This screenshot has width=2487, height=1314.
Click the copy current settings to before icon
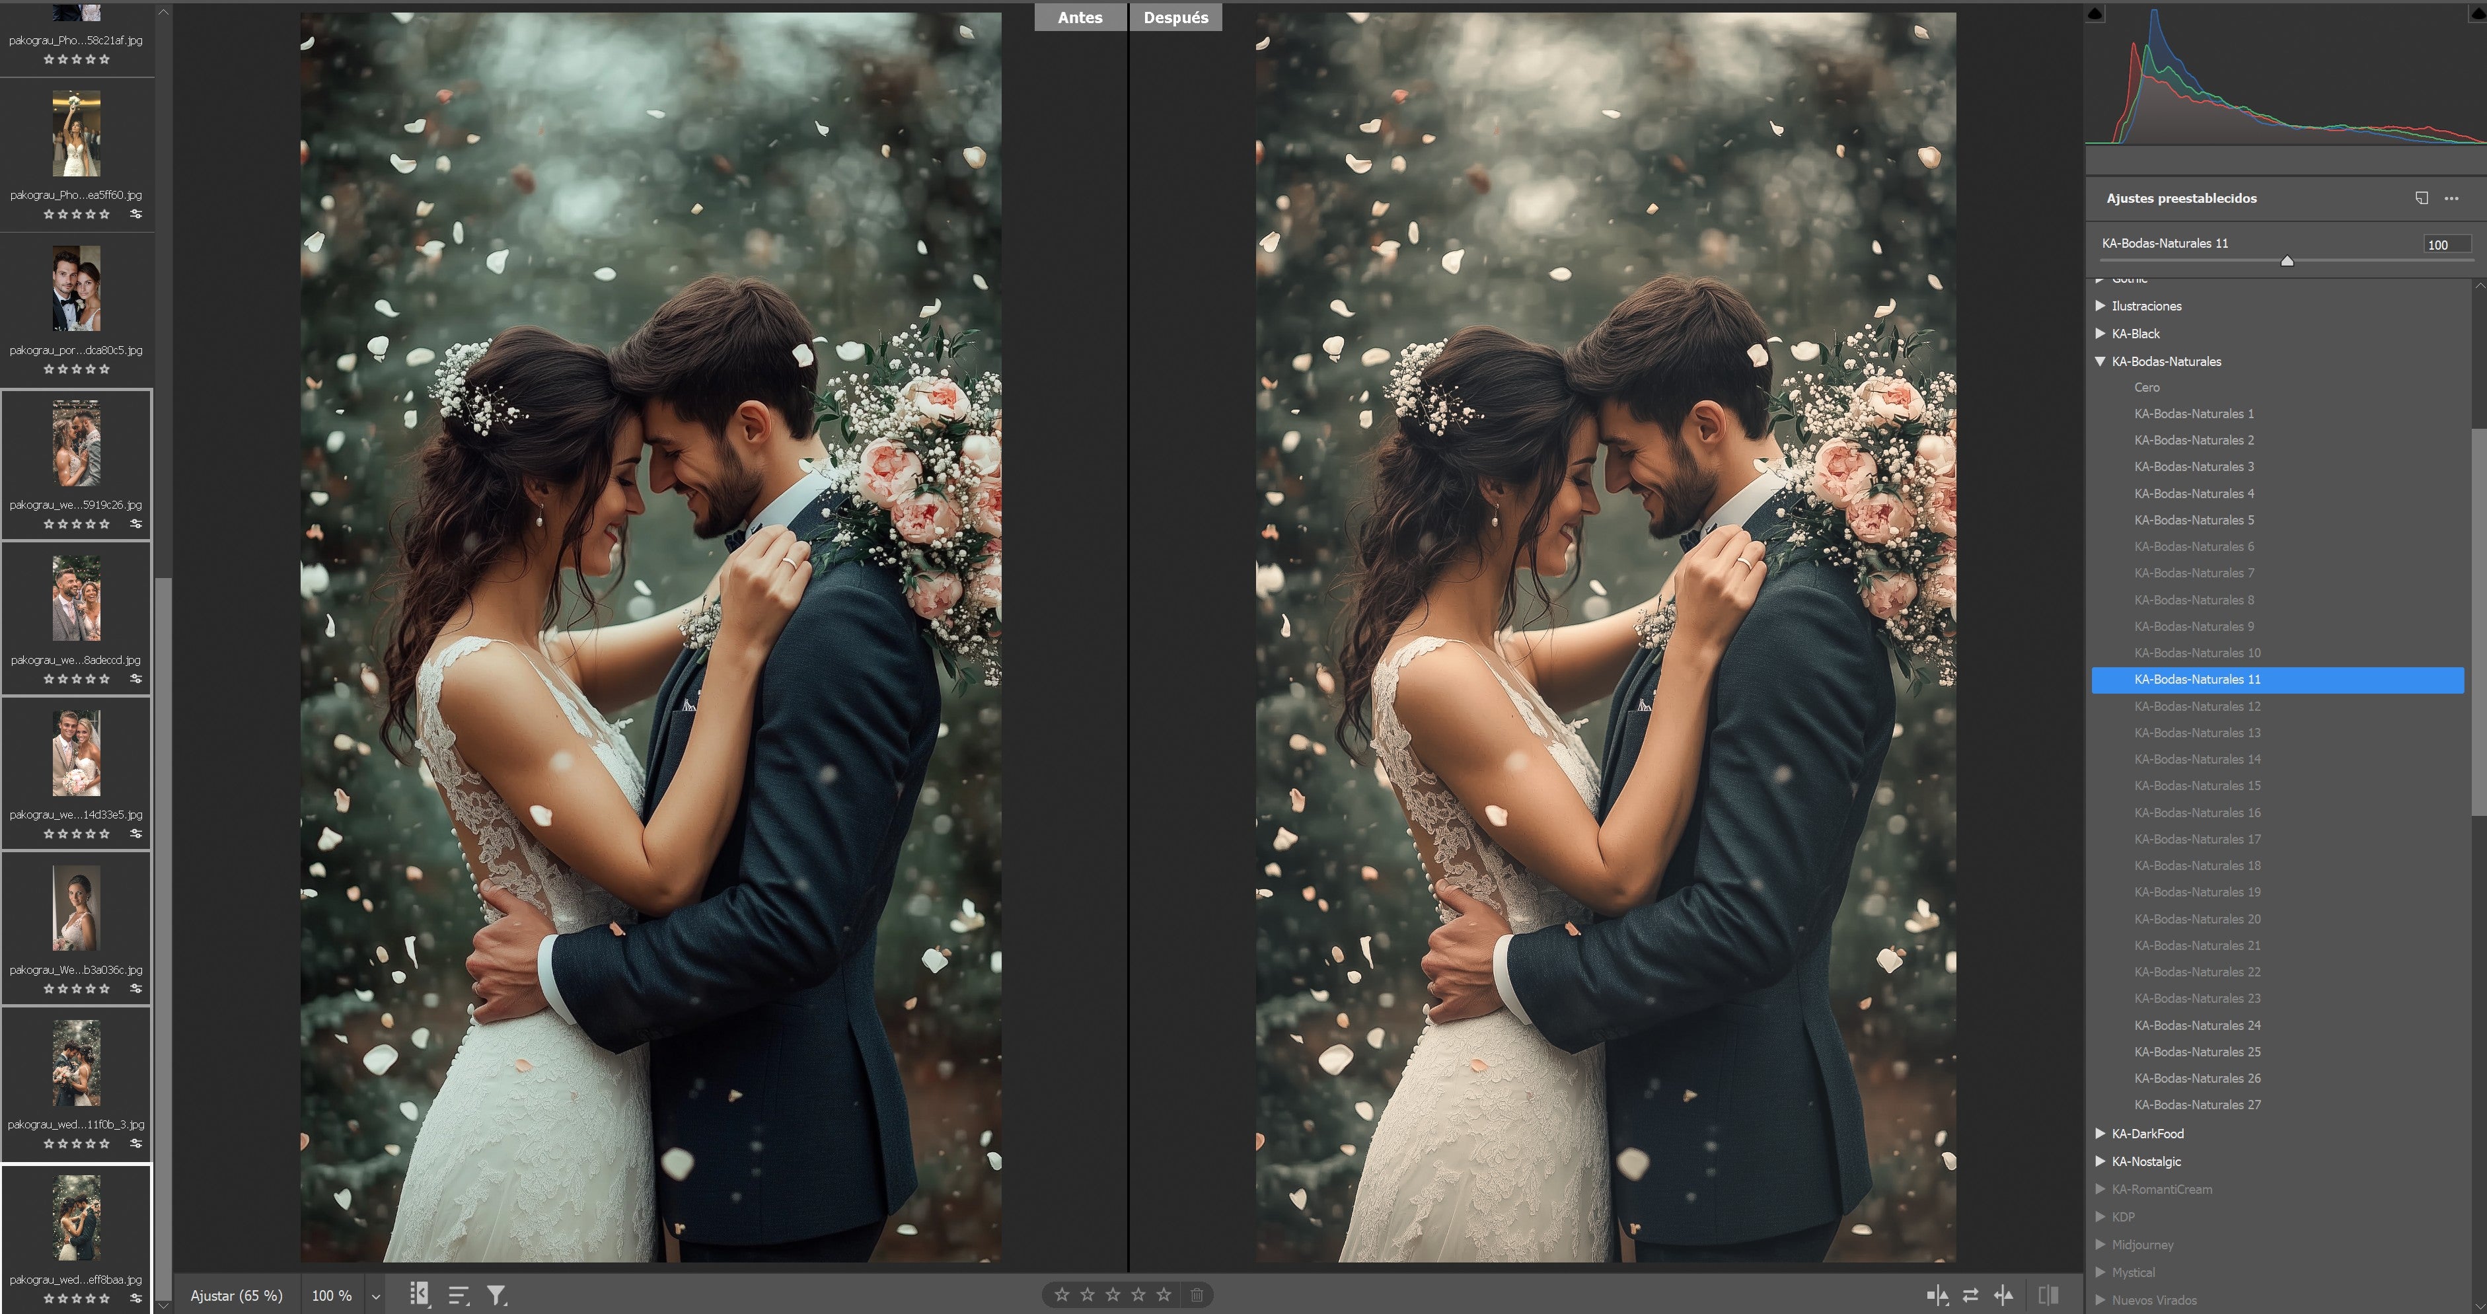click(2004, 1296)
